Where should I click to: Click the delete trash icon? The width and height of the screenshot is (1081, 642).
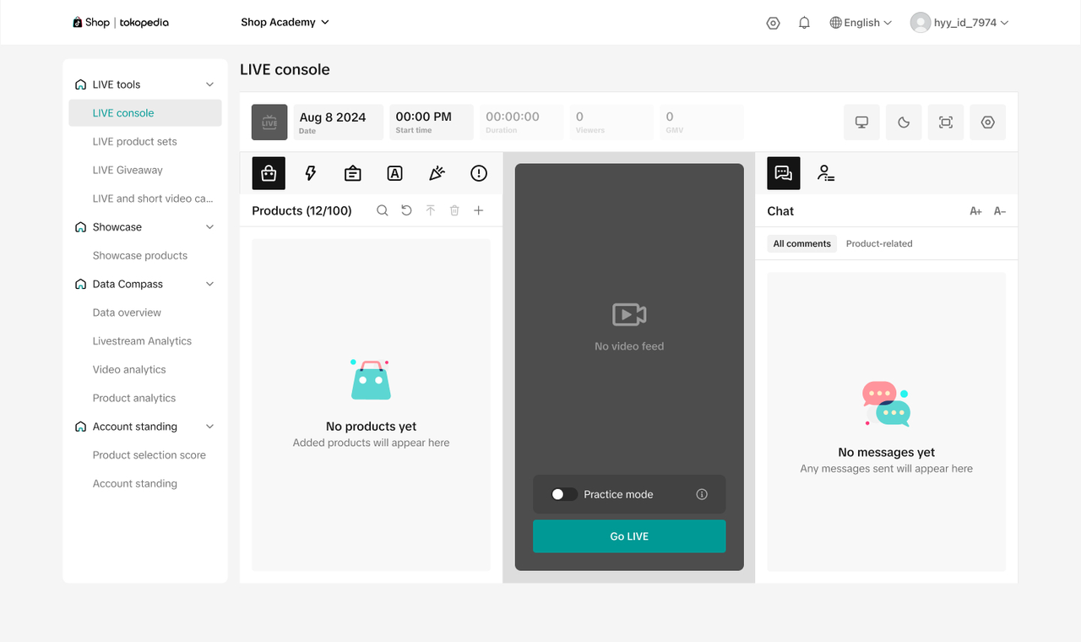(454, 210)
